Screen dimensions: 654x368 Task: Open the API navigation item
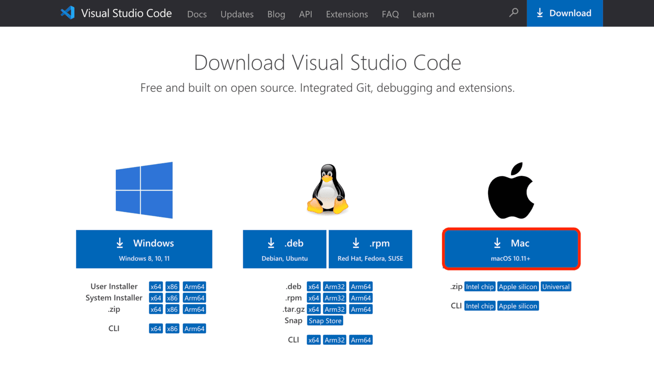305,14
